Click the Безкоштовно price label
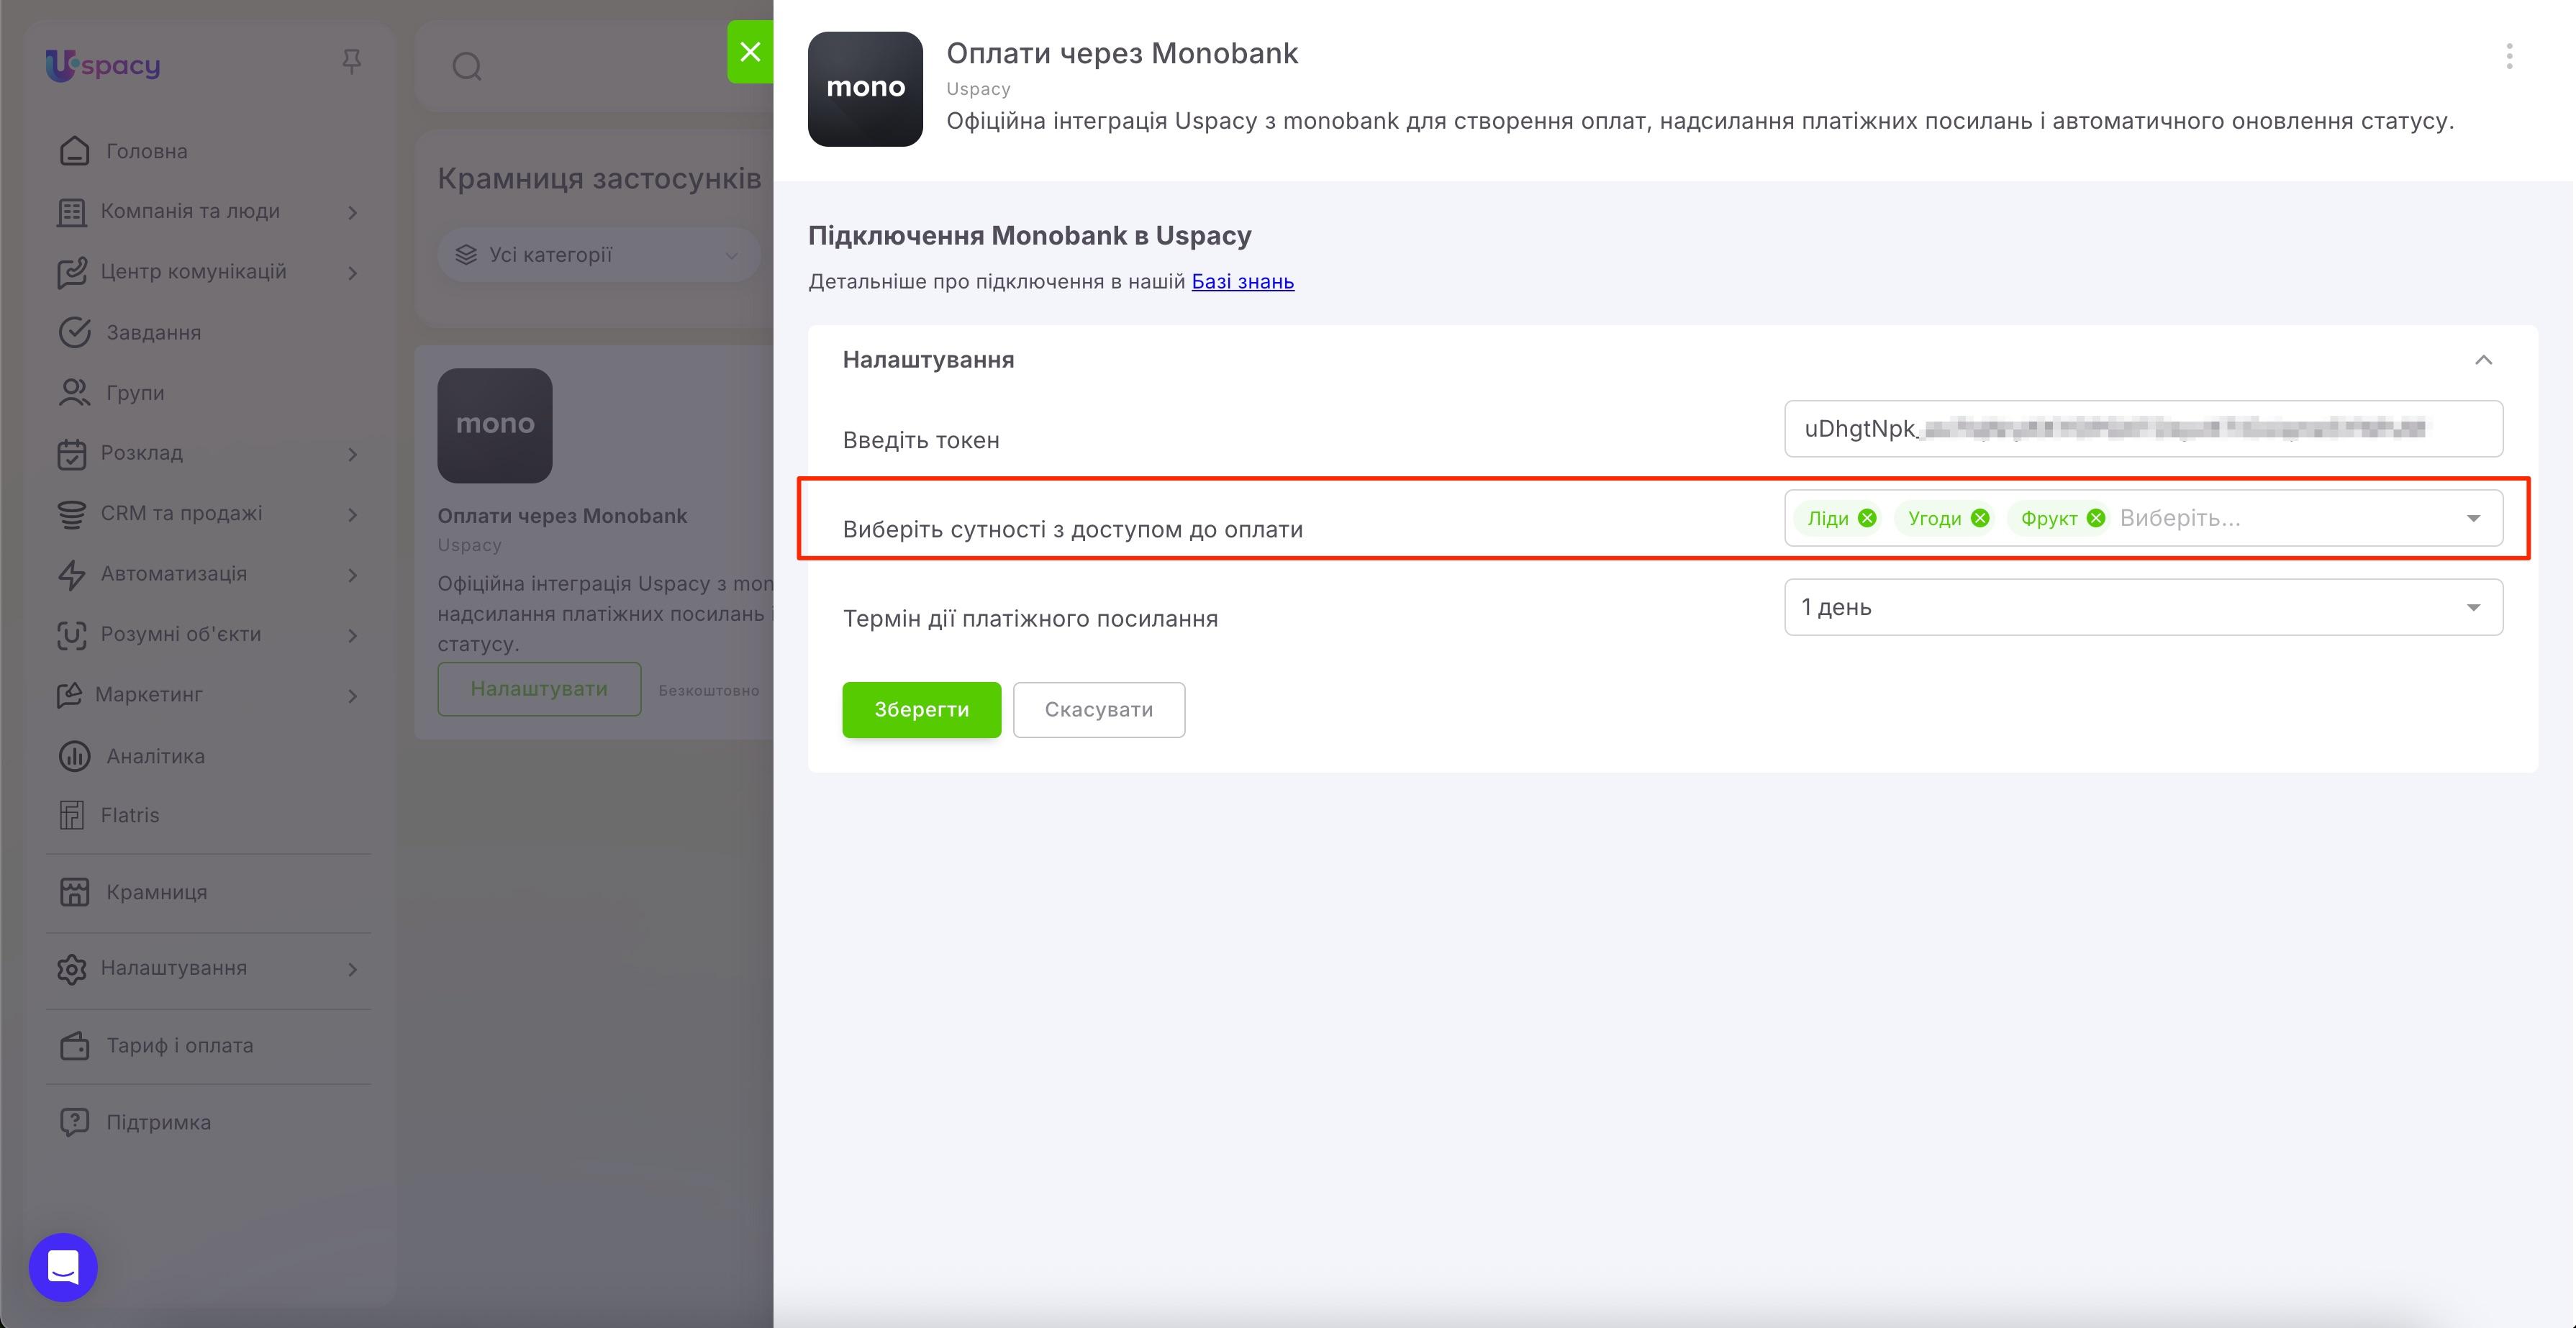 pyautogui.click(x=708, y=691)
